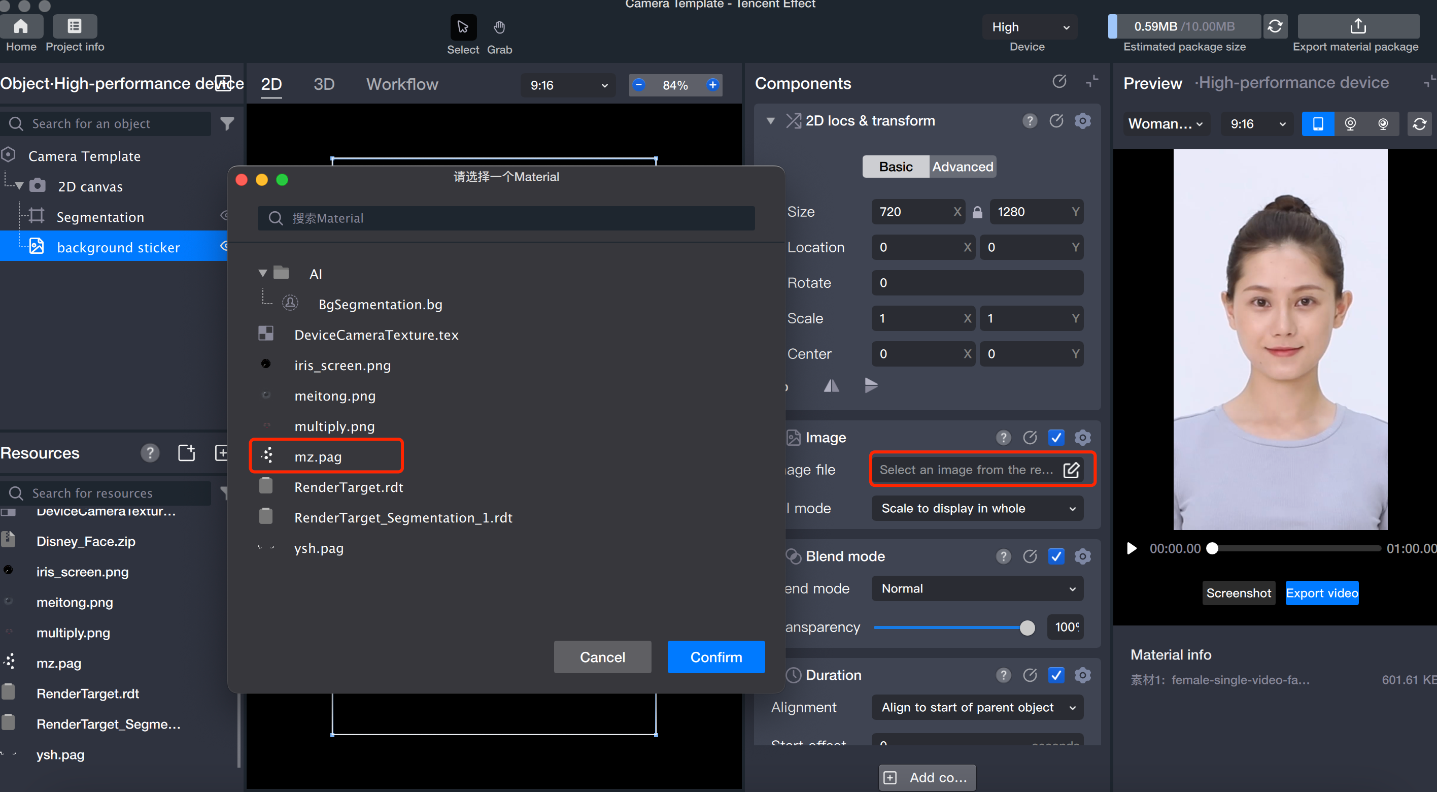Screen dimensions: 1437x792
Task: Switch to the Advanced transform tab
Action: click(962, 167)
